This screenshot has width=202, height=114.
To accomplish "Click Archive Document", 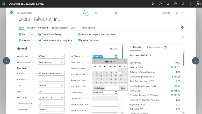I will (x=89, y=40).
